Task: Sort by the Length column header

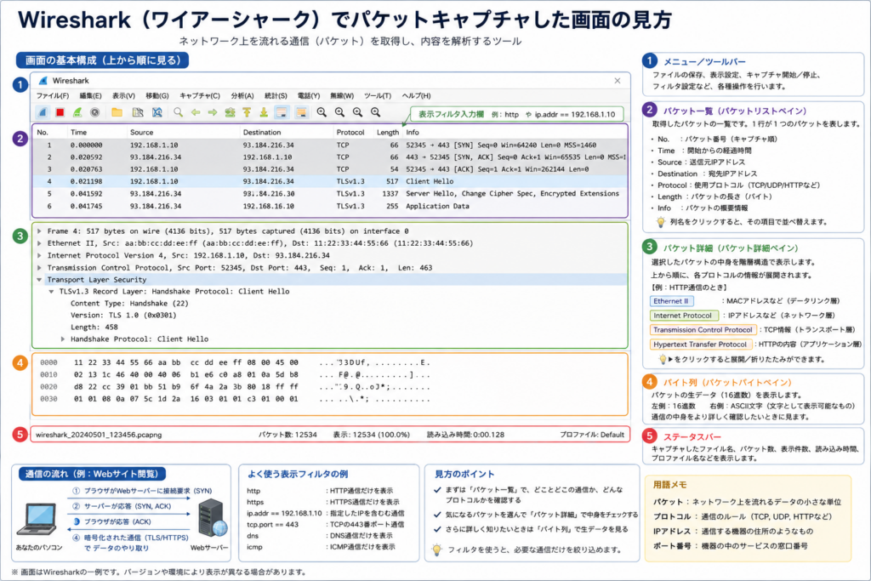Action: (x=388, y=132)
